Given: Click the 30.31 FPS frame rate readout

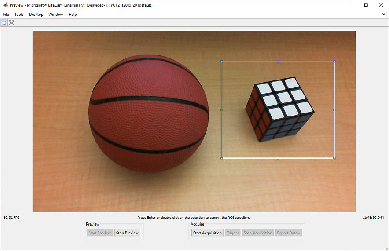Looking at the screenshot, I should click(11, 218).
